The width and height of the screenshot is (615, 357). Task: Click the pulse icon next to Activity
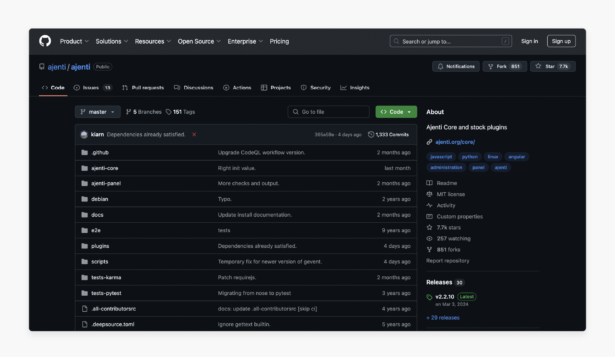click(x=429, y=206)
